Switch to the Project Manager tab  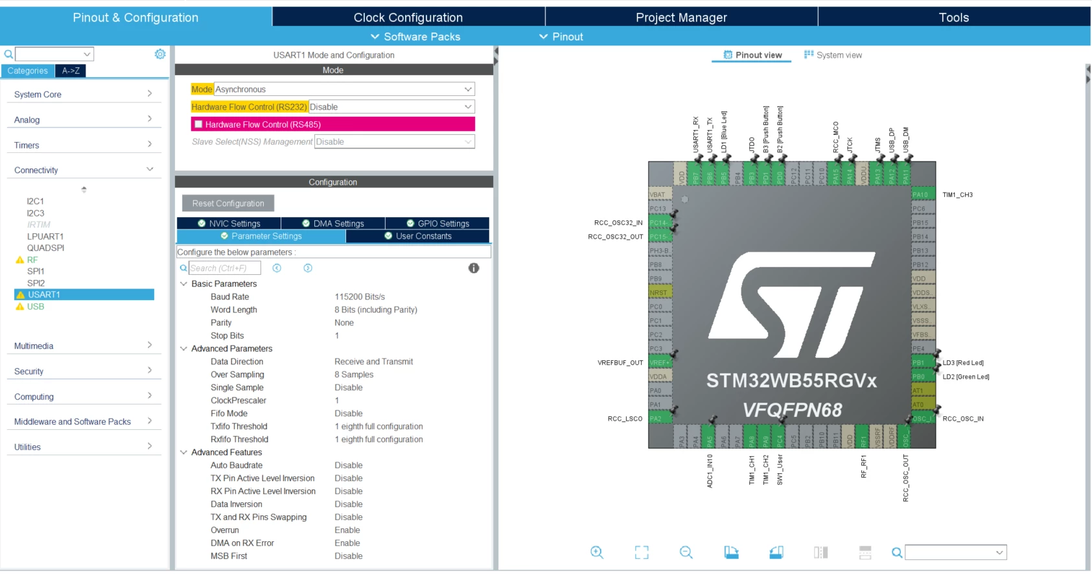(681, 18)
